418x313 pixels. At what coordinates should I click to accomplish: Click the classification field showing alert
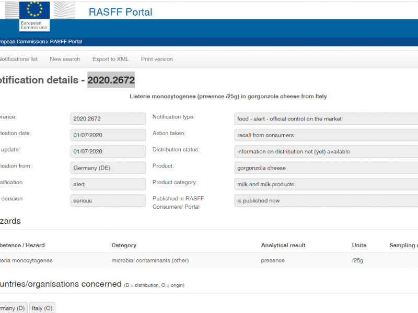point(108,184)
